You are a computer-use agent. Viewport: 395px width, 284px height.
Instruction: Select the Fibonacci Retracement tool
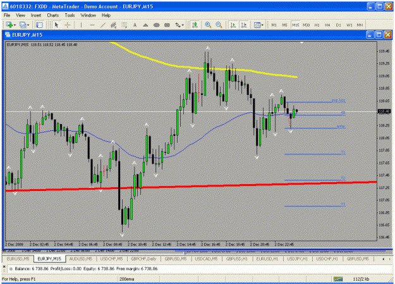point(124,25)
